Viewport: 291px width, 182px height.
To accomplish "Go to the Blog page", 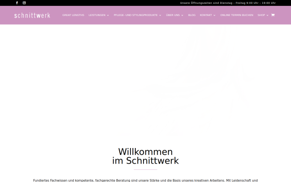I will pos(192,15).
